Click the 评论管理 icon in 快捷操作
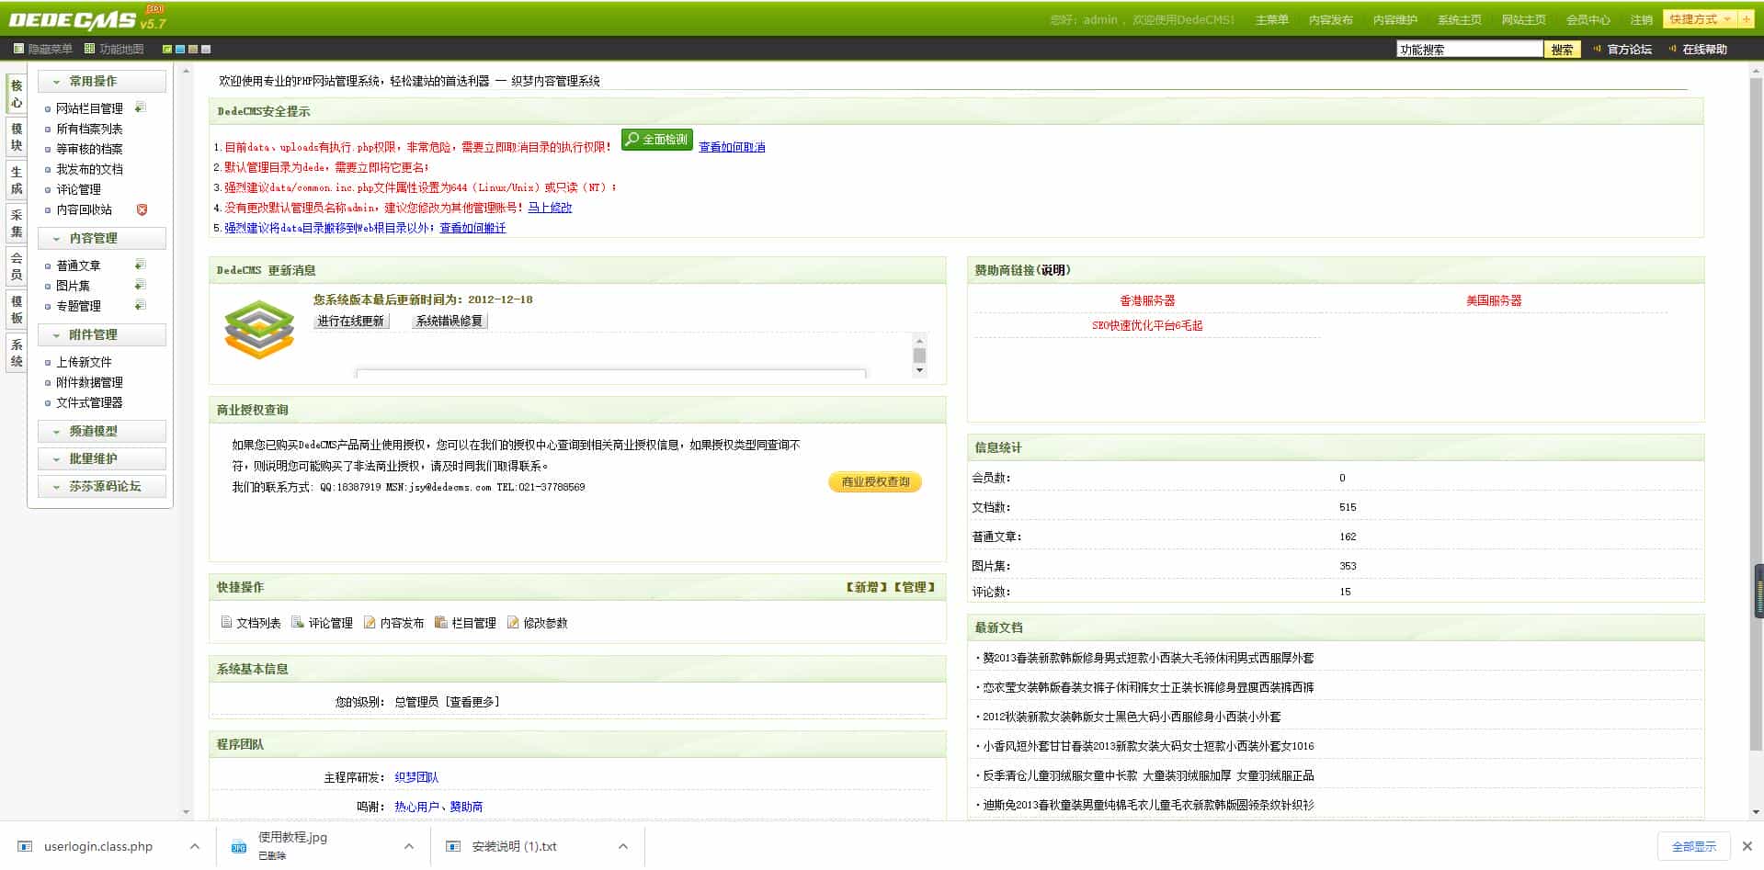Image resolution: width=1764 pixels, height=870 pixels. pos(298,622)
